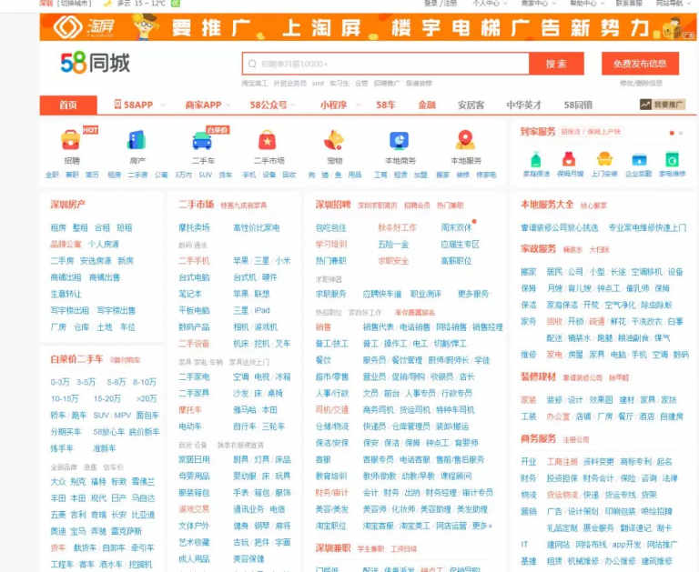Open the 销售 job category
This screenshot has width=699, height=572.
(323, 327)
